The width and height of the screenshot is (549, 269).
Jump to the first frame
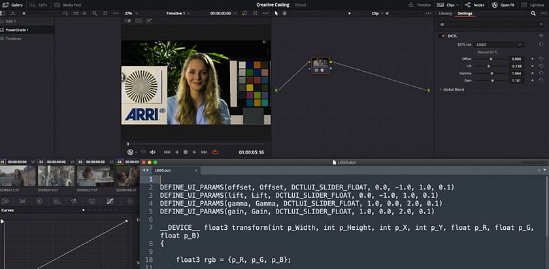[167, 152]
